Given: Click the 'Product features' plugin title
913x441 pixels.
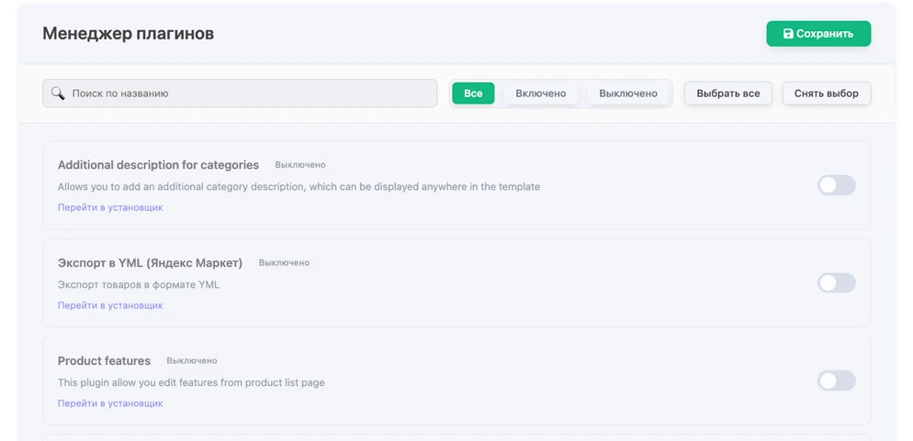Looking at the screenshot, I should click(104, 361).
